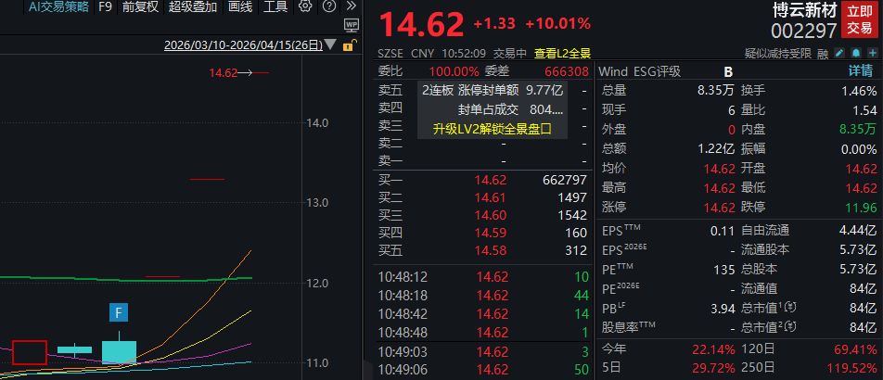
Task: Set a price alert bell icon
Action: point(856,54)
